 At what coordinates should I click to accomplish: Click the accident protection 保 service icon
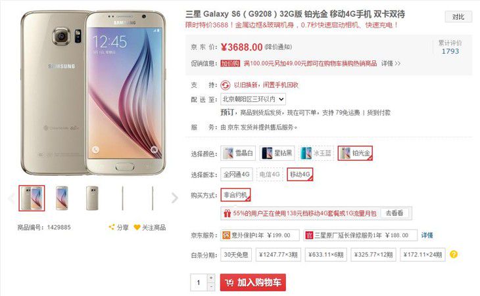tap(226, 235)
